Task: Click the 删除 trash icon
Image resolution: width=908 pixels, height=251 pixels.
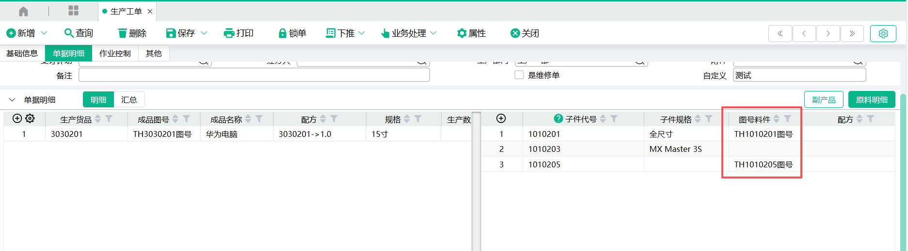Action: pyautogui.click(x=123, y=33)
